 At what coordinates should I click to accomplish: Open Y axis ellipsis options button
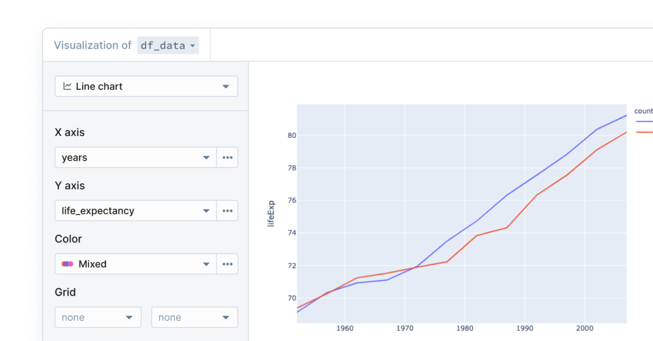pyautogui.click(x=227, y=211)
